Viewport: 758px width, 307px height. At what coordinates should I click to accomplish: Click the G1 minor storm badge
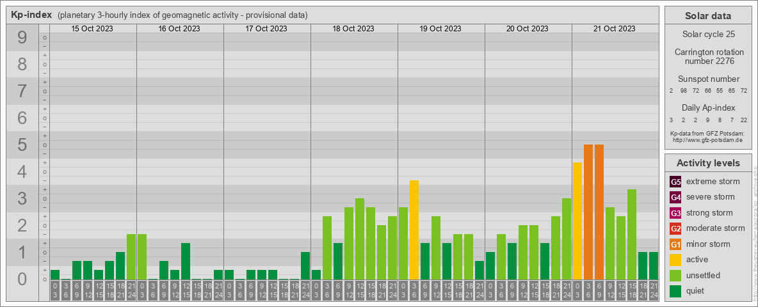click(675, 244)
